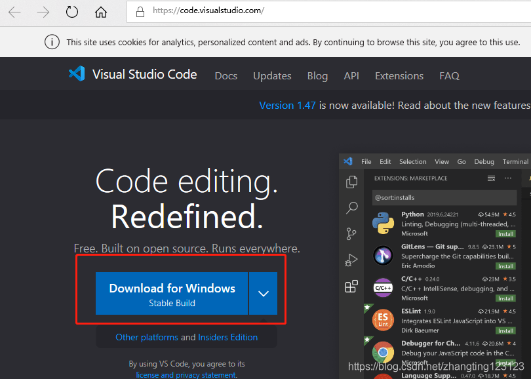
Task: Open the More Actions ellipsis in Extensions panel
Action: [x=508, y=178]
